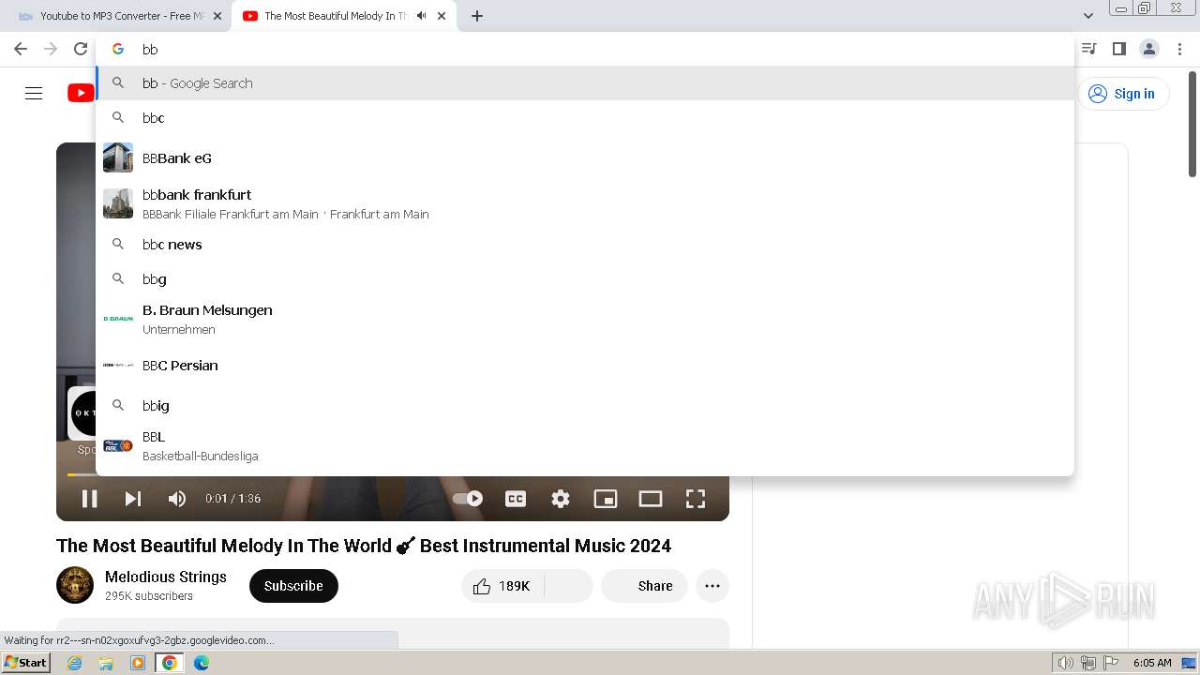Switch to miniplayer mode
This screenshot has height=675, width=1200.
pyautogui.click(x=606, y=499)
